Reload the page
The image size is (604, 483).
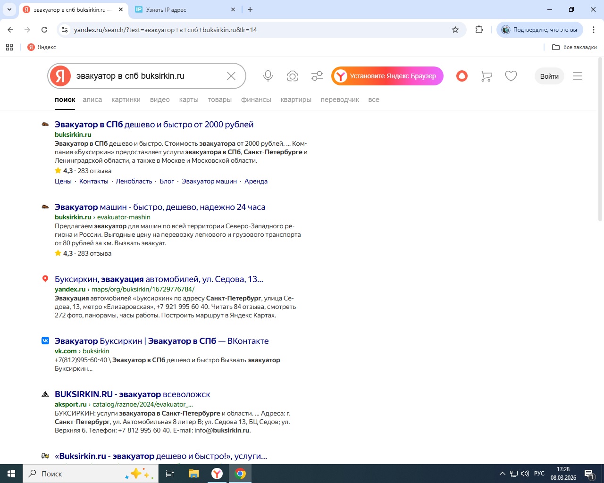pyautogui.click(x=44, y=30)
